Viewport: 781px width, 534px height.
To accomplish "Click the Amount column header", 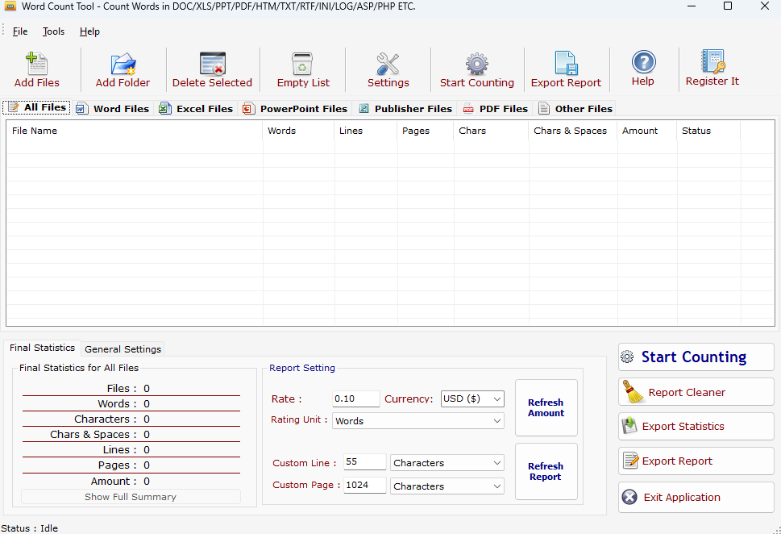I will (x=647, y=131).
